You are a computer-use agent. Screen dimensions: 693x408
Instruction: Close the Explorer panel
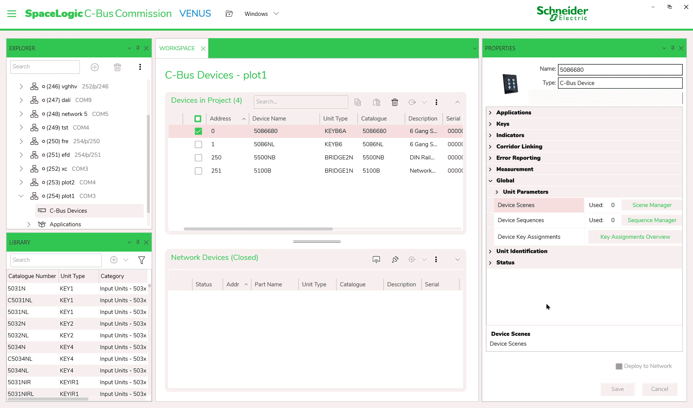point(146,48)
